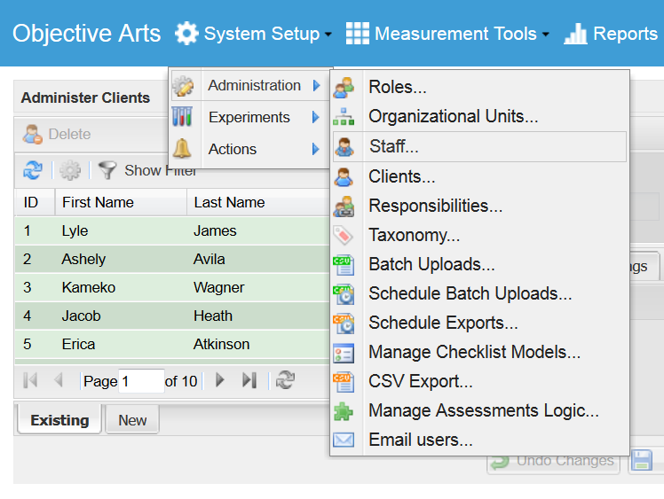The image size is (664, 499).
Task: Click the Organizational Units hierarchy icon
Action: click(344, 117)
